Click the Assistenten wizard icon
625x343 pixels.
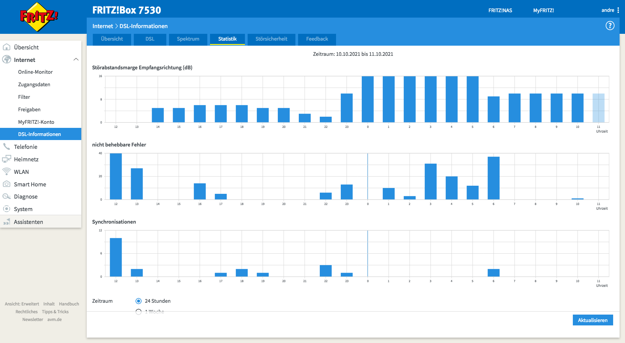click(x=6, y=222)
